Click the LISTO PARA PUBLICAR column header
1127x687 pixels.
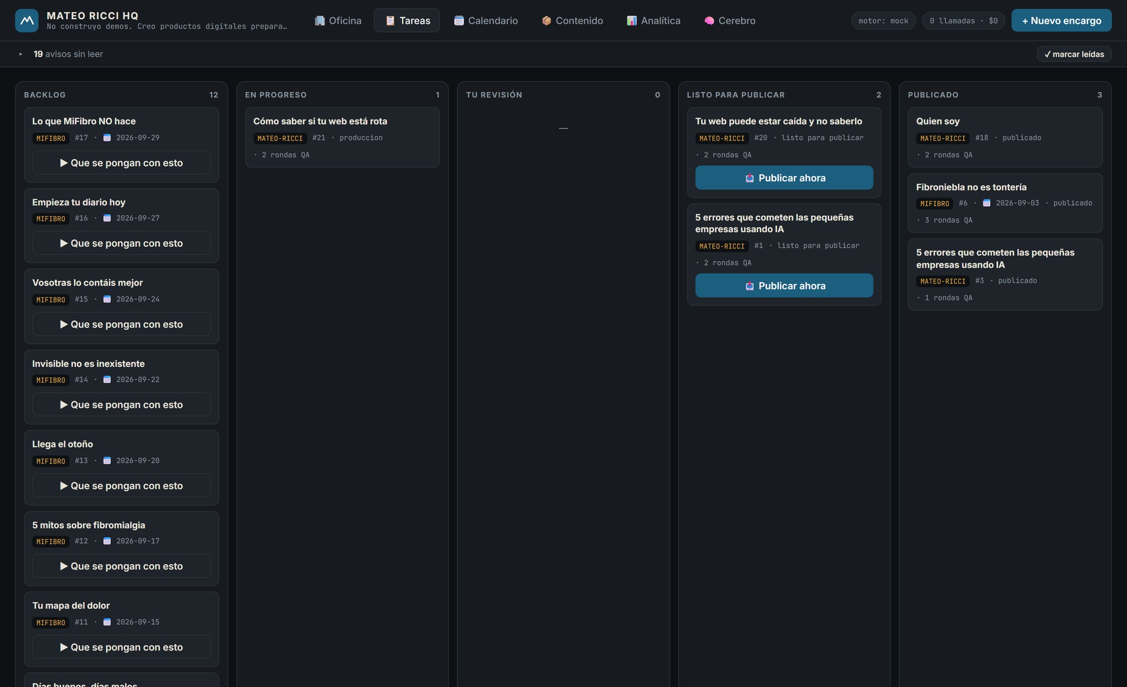coord(735,95)
